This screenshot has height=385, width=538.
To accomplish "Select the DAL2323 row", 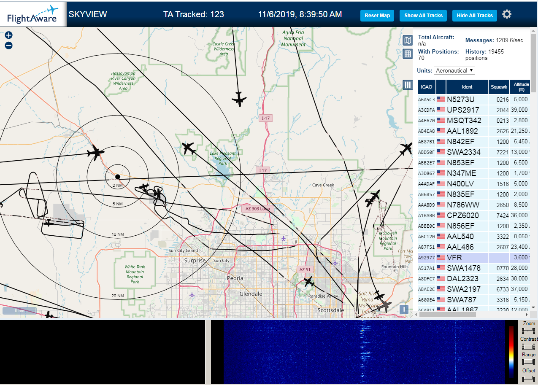I will (x=473, y=278).
